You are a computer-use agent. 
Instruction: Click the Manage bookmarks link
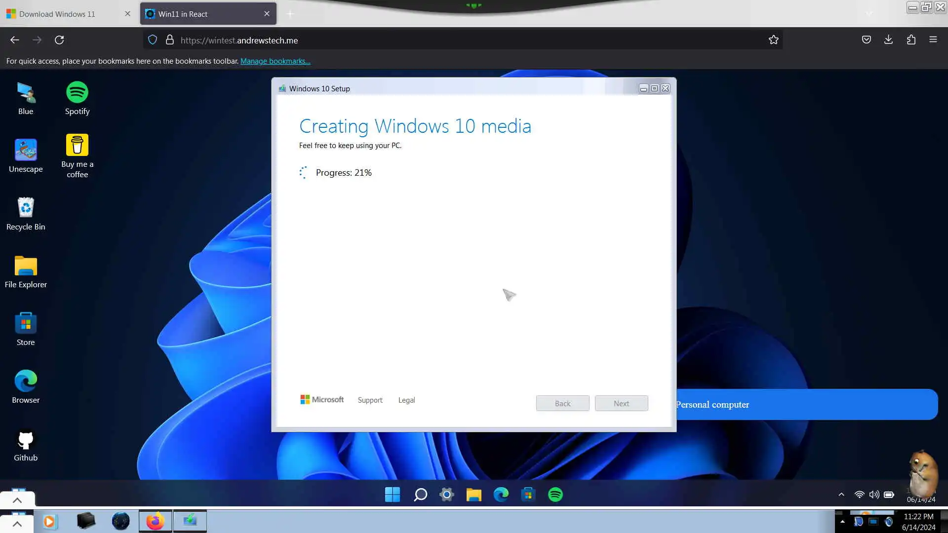275,61
